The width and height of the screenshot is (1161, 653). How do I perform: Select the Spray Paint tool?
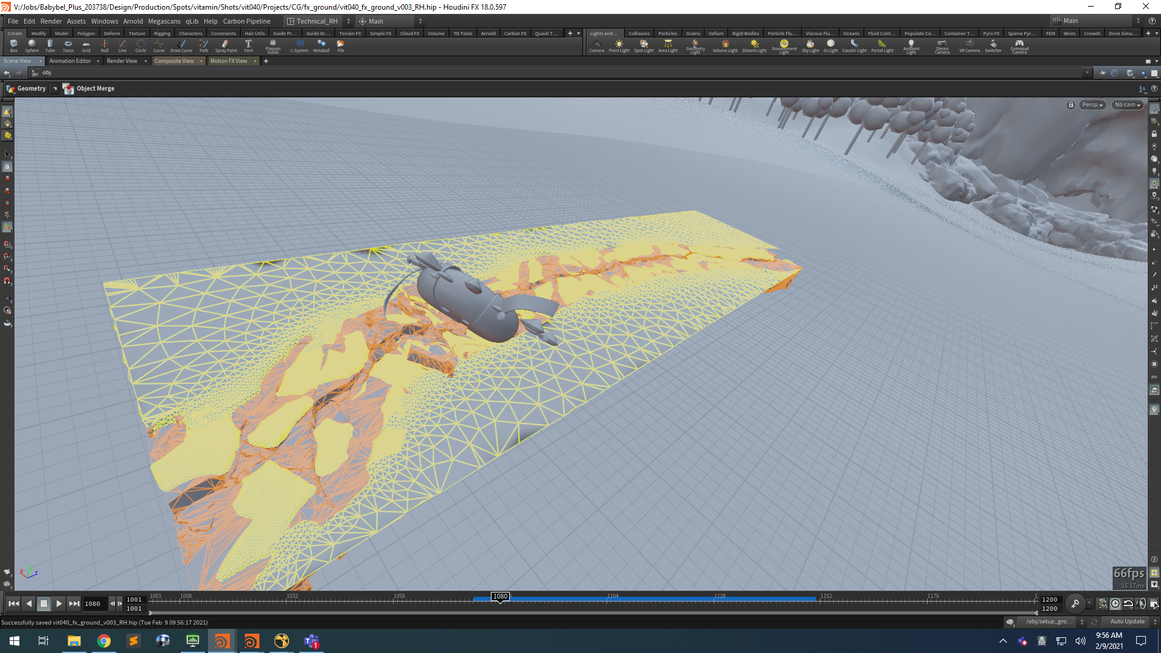(226, 46)
